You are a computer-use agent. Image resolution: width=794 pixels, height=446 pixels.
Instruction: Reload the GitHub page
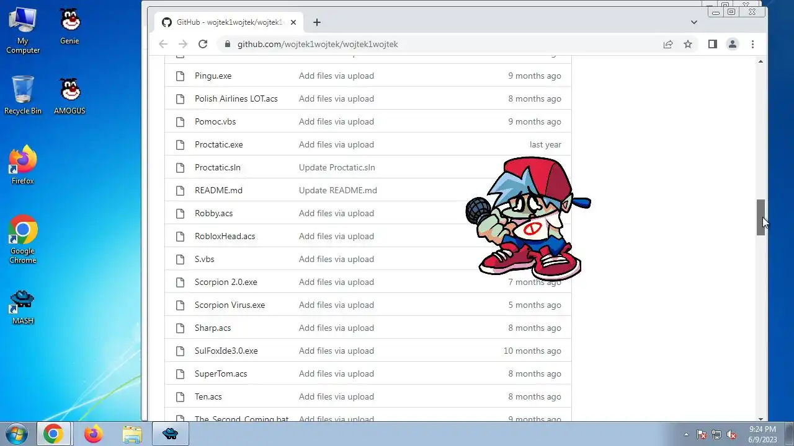(203, 44)
